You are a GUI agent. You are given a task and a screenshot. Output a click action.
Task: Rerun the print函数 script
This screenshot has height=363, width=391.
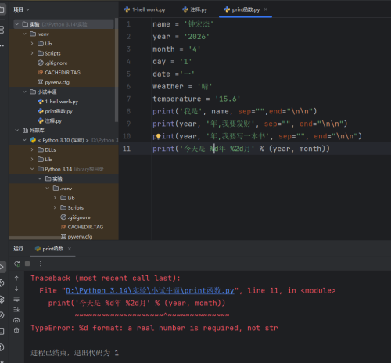click(17, 264)
